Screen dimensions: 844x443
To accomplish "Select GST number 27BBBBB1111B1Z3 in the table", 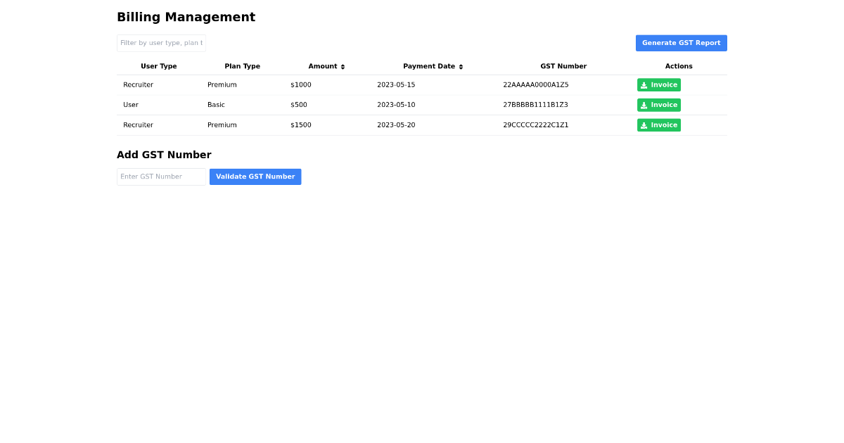I will point(535,105).
